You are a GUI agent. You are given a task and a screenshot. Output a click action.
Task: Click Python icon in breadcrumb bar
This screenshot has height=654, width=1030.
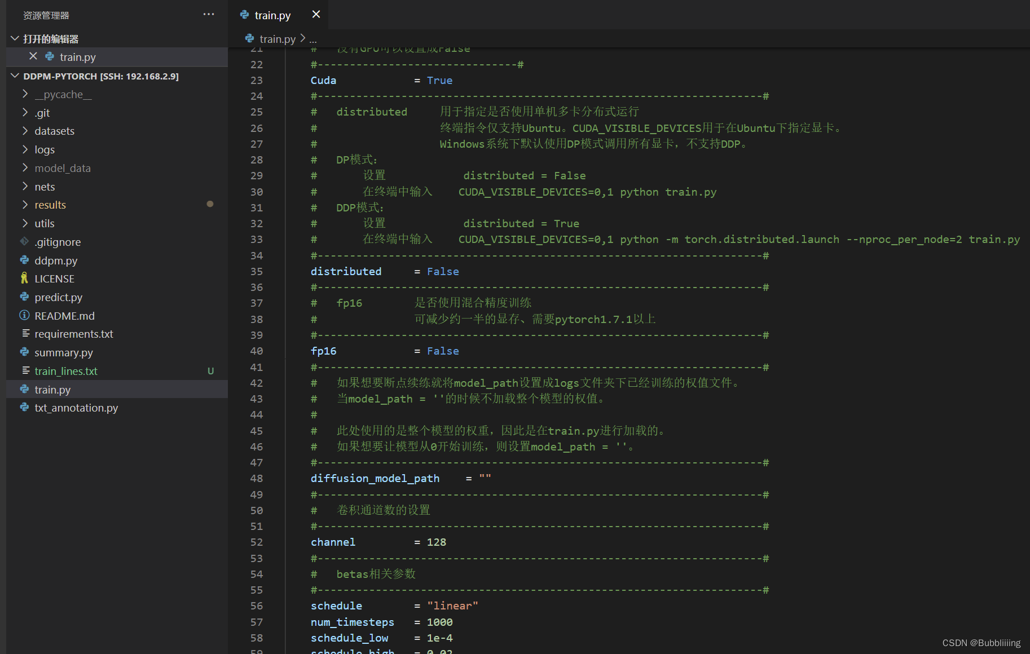[249, 38]
